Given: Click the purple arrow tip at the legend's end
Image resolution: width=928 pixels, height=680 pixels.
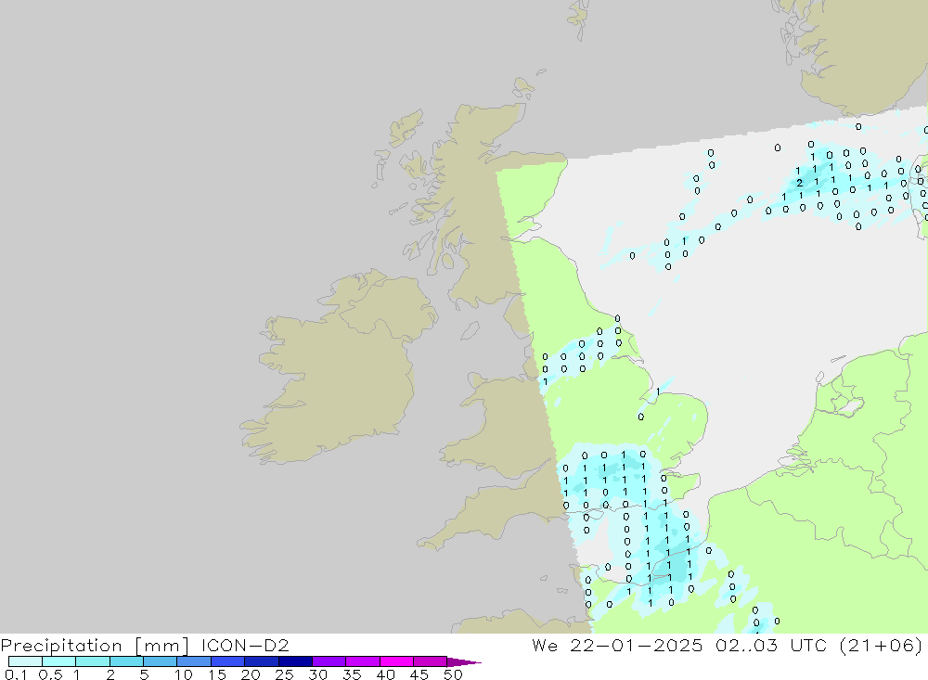Looking at the screenshot, I should [x=465, y=662].
